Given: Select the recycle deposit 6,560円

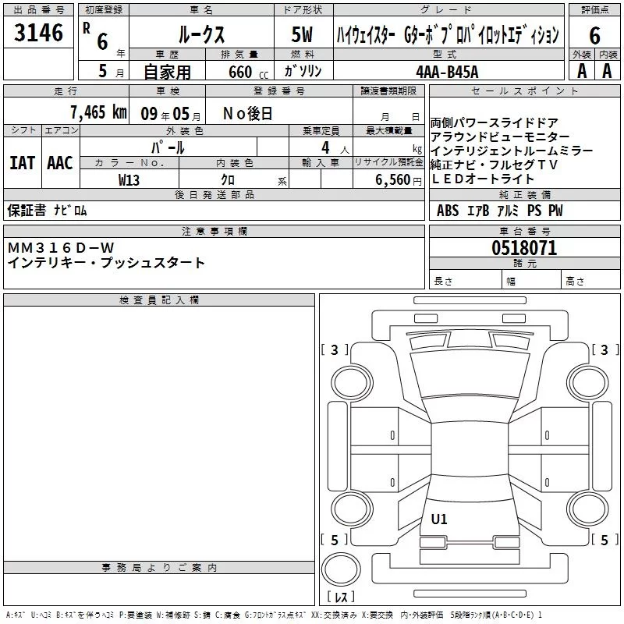Looking at the screenshot, I should (399, 180).
